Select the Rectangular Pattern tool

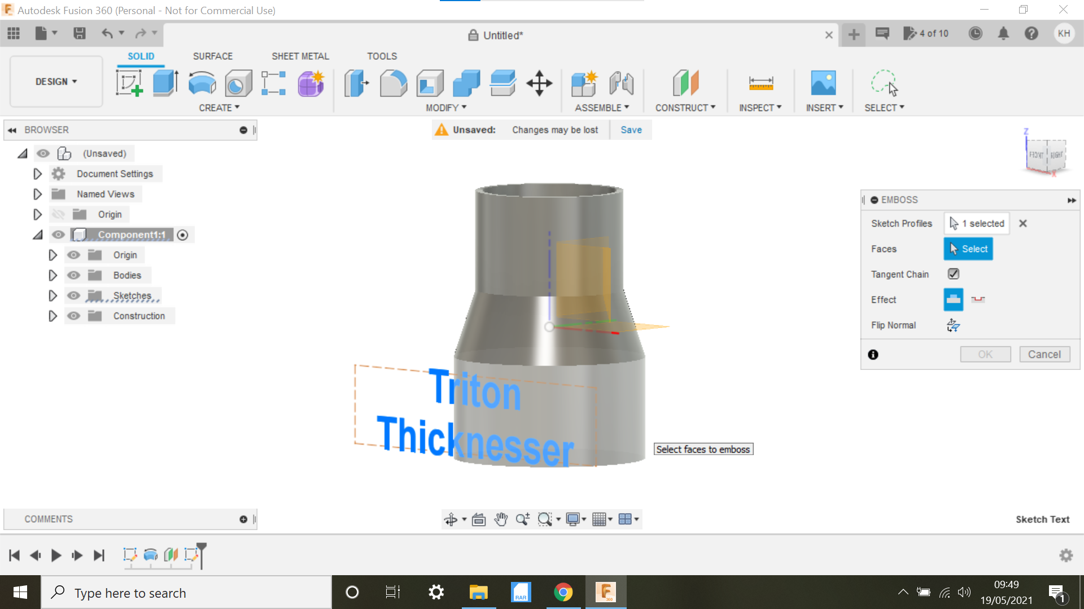pyautogui.click(x=274, y=83)
